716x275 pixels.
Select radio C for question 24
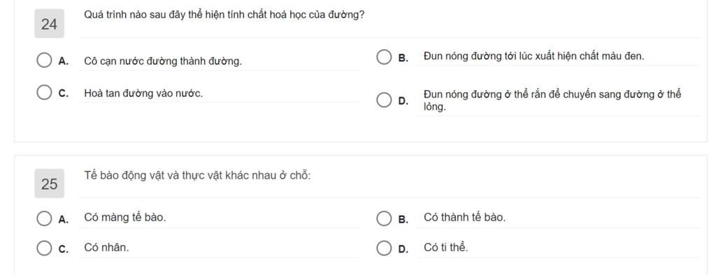coord(44,93)
